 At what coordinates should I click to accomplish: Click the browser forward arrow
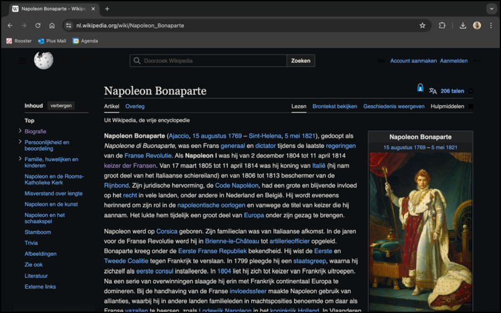coord(24,26)
